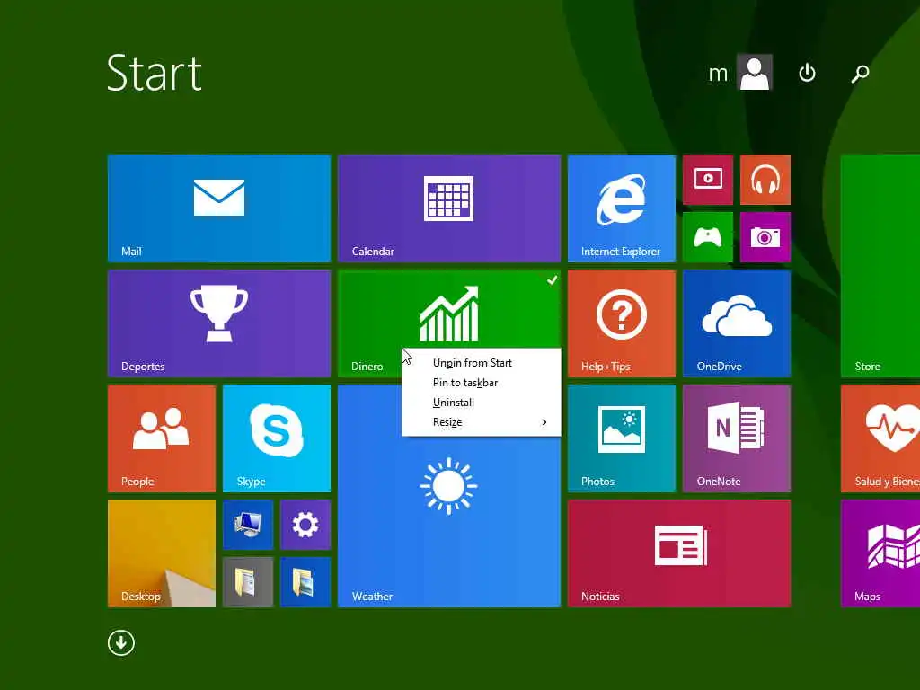Screen dimensions: 920x690
Task: Click the search magnifier icon
Action: pos(860,74)
